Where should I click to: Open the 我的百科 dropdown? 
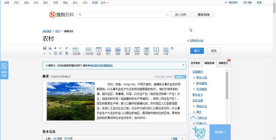click(x=233, y=3)
